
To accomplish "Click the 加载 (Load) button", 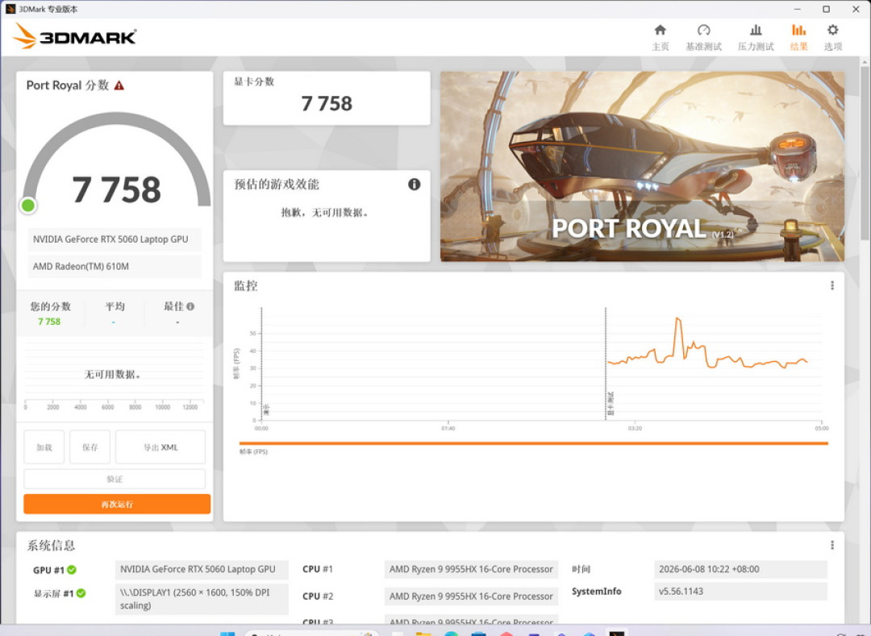I will pyautogui.click(x=44, y=447).
